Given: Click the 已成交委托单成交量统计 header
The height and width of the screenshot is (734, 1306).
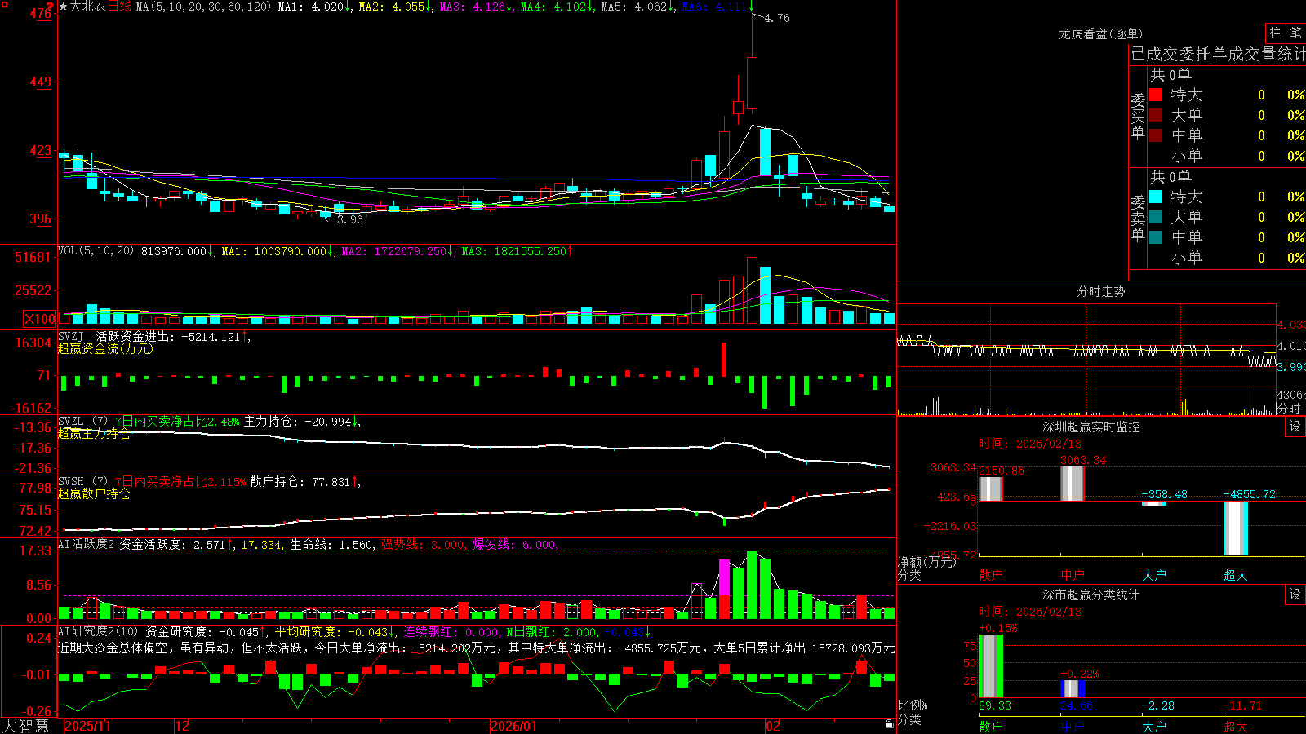Looking at the screenshot, I should [x=1218, y=54].
